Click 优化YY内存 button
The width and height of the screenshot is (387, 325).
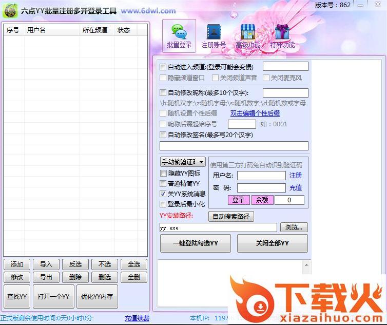[97, 297]
